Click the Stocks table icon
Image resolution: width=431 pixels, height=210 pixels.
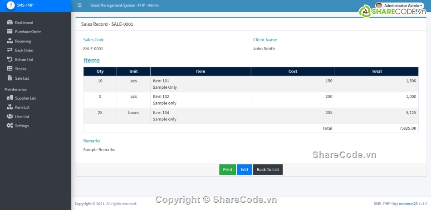click(x=10, y=69)
